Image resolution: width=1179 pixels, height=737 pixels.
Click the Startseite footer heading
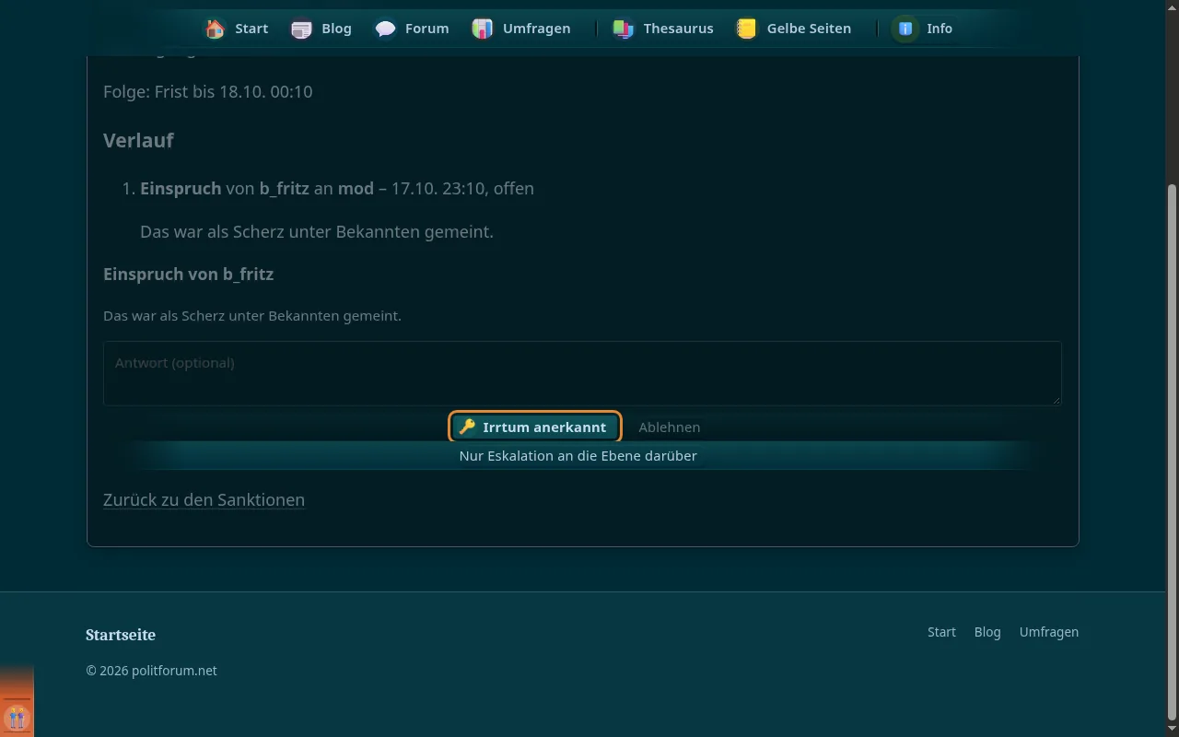121,635
